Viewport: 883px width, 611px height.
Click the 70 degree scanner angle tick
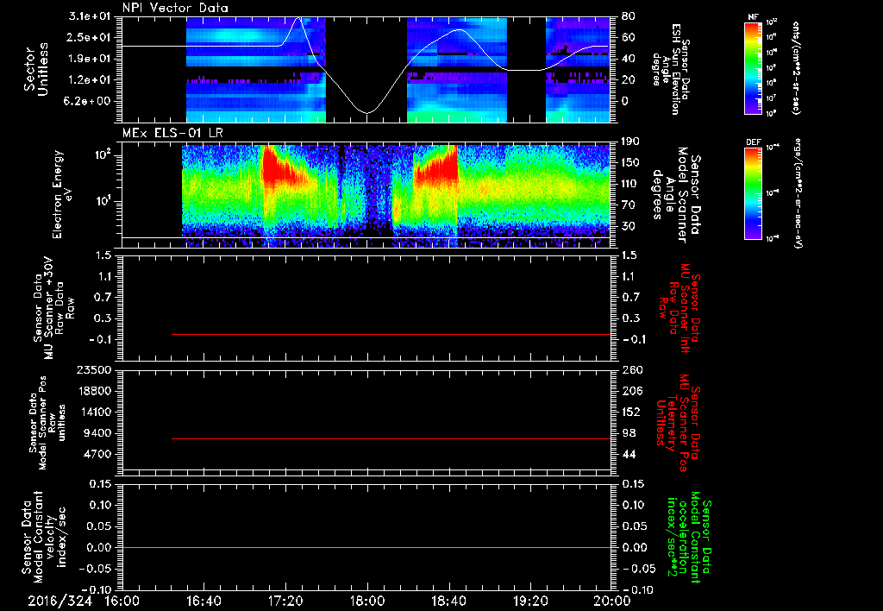pyautogui.click(x=629, y=205)
